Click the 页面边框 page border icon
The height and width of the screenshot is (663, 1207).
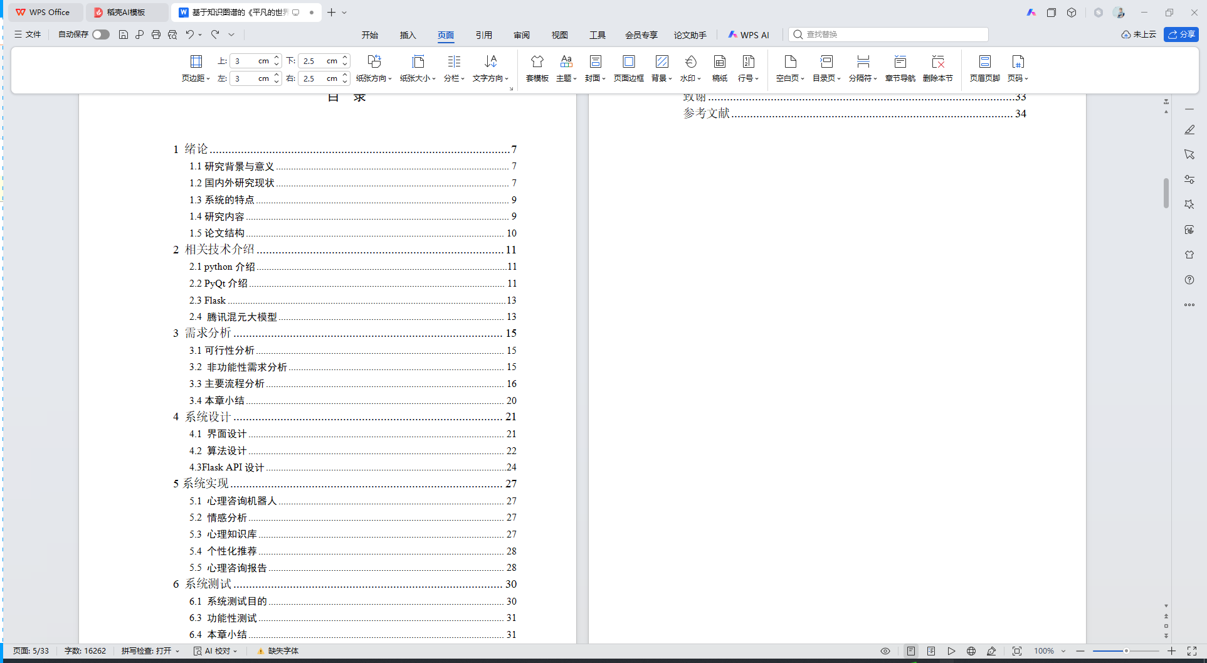pyautogui.click(x=629, y=61)
